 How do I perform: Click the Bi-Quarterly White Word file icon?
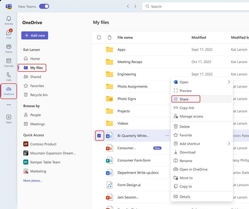110,136
